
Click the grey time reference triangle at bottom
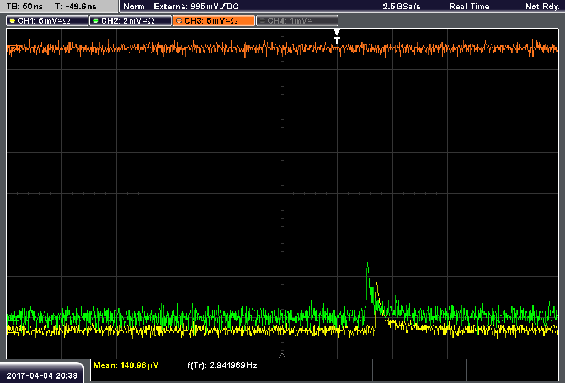tap(282, 355)
